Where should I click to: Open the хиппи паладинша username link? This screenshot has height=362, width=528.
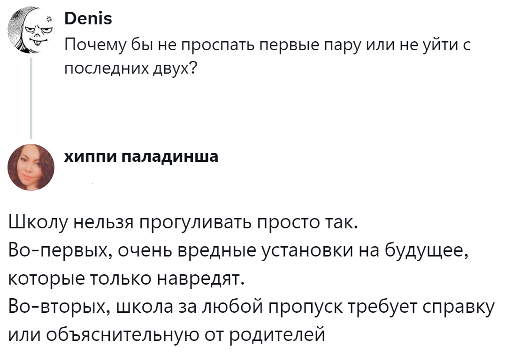coord(141,156)
